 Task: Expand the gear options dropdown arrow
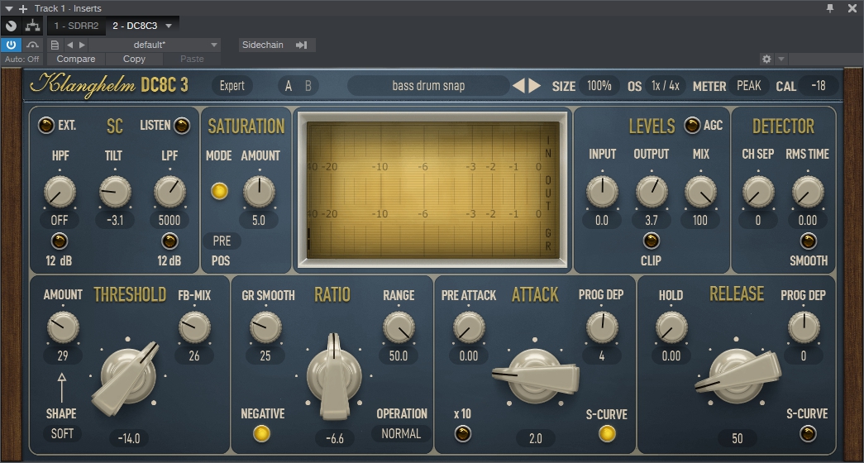[780, 59]
